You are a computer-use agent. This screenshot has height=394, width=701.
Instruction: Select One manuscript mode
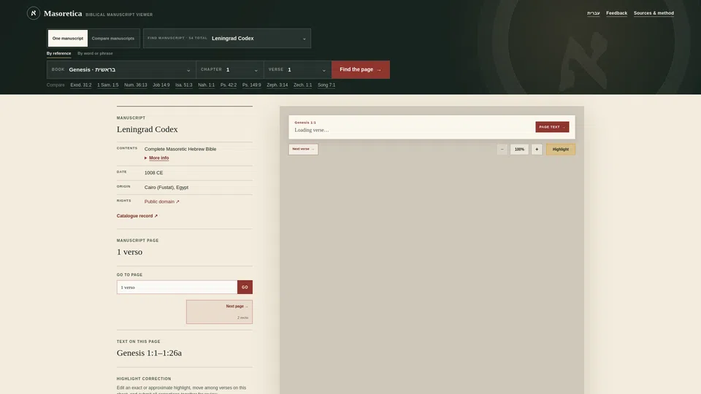(67, 39)
